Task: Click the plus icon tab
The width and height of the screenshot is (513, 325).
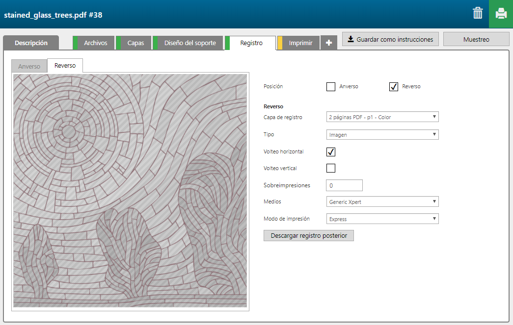Action: pos(328,43)
